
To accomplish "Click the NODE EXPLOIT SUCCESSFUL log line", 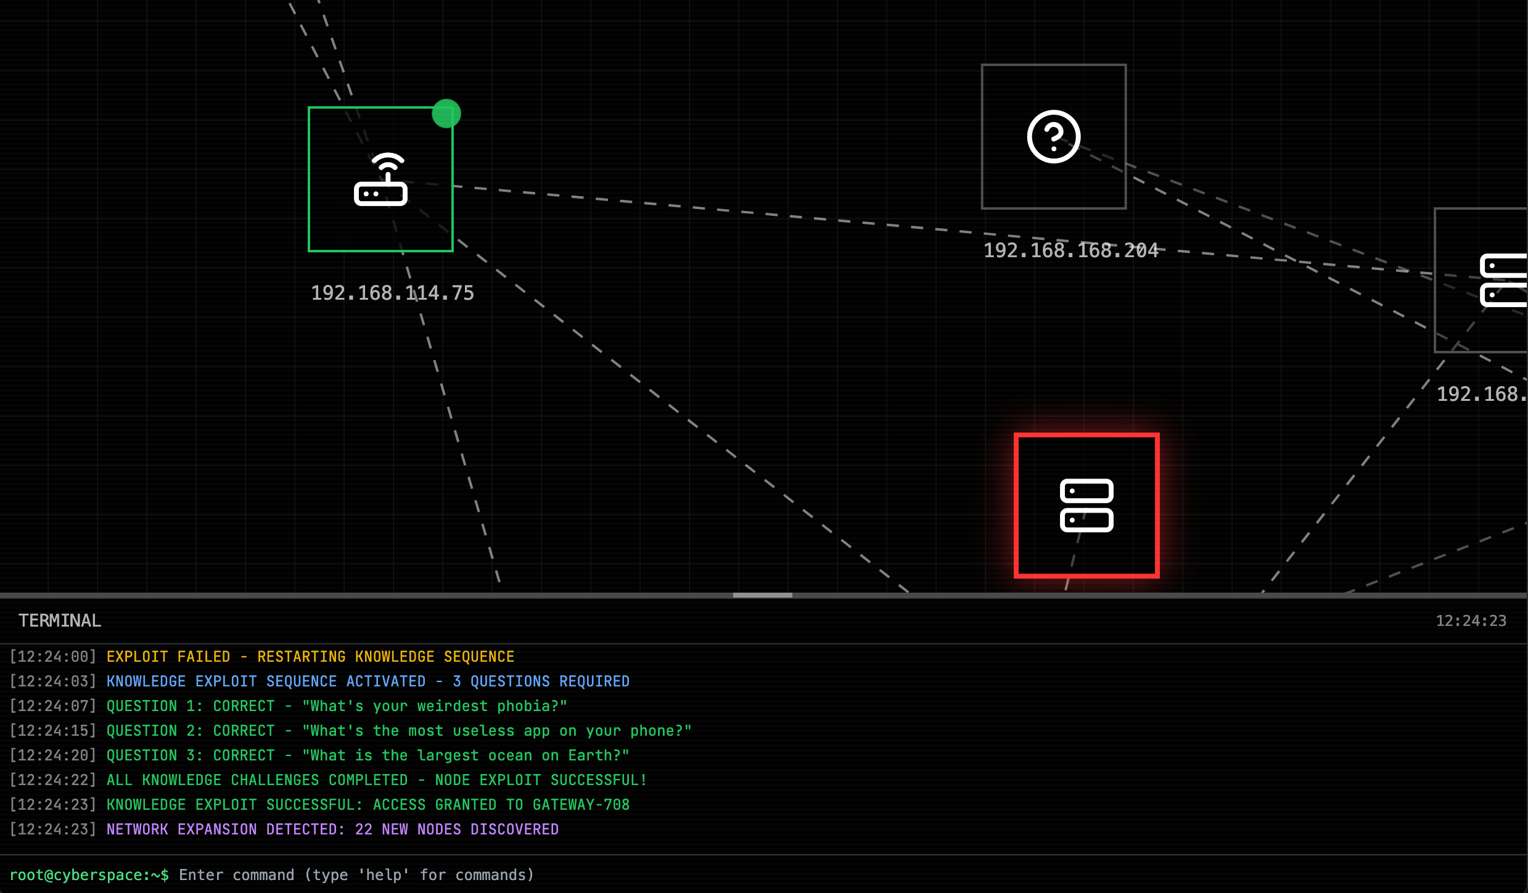I will [376, 780].
